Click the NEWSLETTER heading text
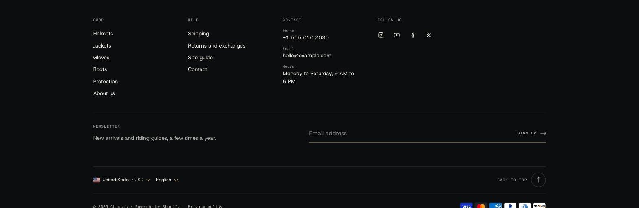 pos(107,126)
